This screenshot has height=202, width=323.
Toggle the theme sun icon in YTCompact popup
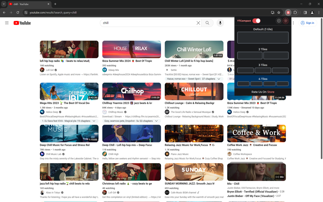click(286, 21)
